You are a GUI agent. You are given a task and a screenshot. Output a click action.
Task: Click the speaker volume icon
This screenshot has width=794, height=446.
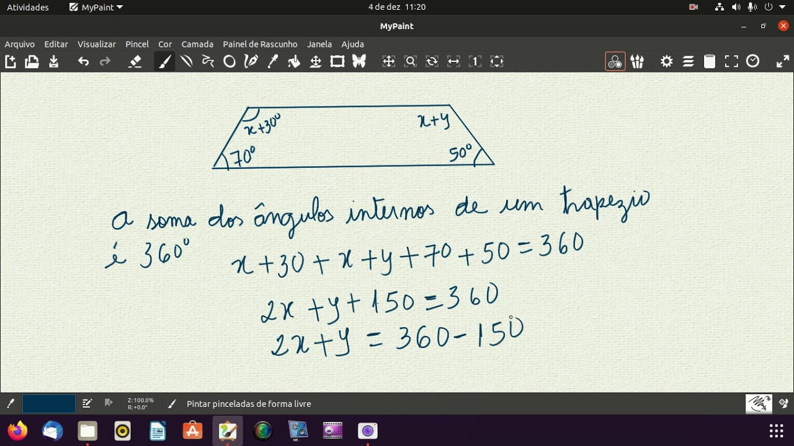(736, 7)
